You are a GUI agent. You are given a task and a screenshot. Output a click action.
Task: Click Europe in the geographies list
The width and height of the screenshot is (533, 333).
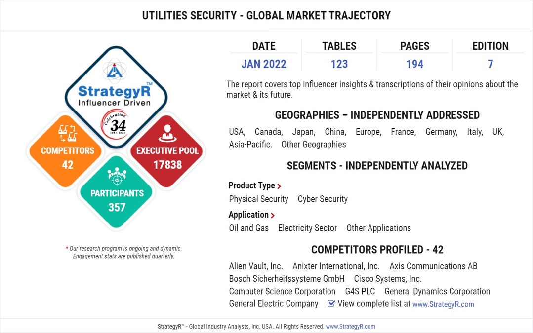click(369, 132)
